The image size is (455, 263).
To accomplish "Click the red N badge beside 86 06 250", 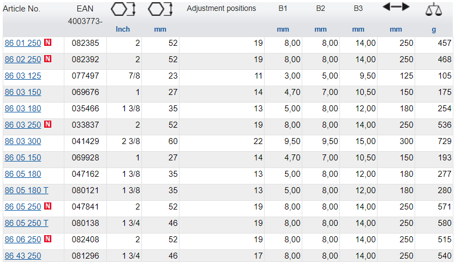I will [47, 240].
